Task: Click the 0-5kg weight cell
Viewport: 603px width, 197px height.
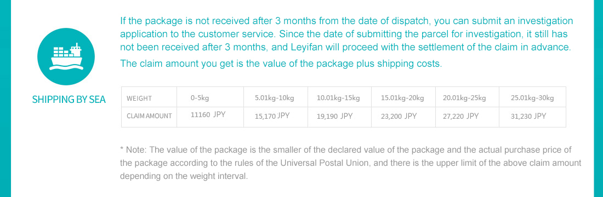Action: pyautogui.click(x=211, y=97)
